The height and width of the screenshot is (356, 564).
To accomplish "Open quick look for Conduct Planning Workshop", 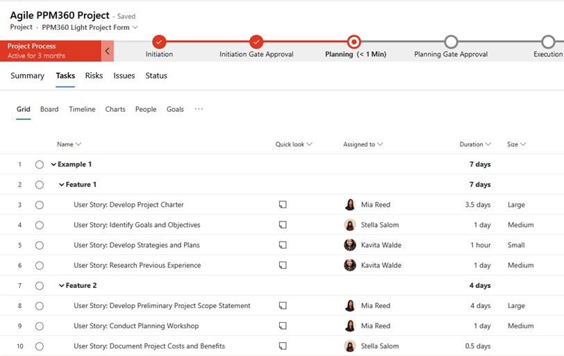I will (x=283, y=325).
